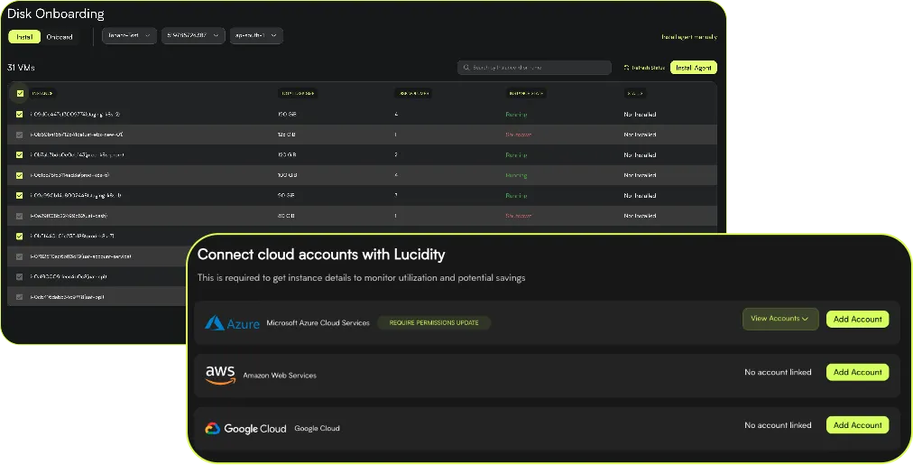Click the "Connect cloud accounts with Lucidity" heading
Image resolution: width=913 pixels, height=465 pixels.
click(321, 255)
